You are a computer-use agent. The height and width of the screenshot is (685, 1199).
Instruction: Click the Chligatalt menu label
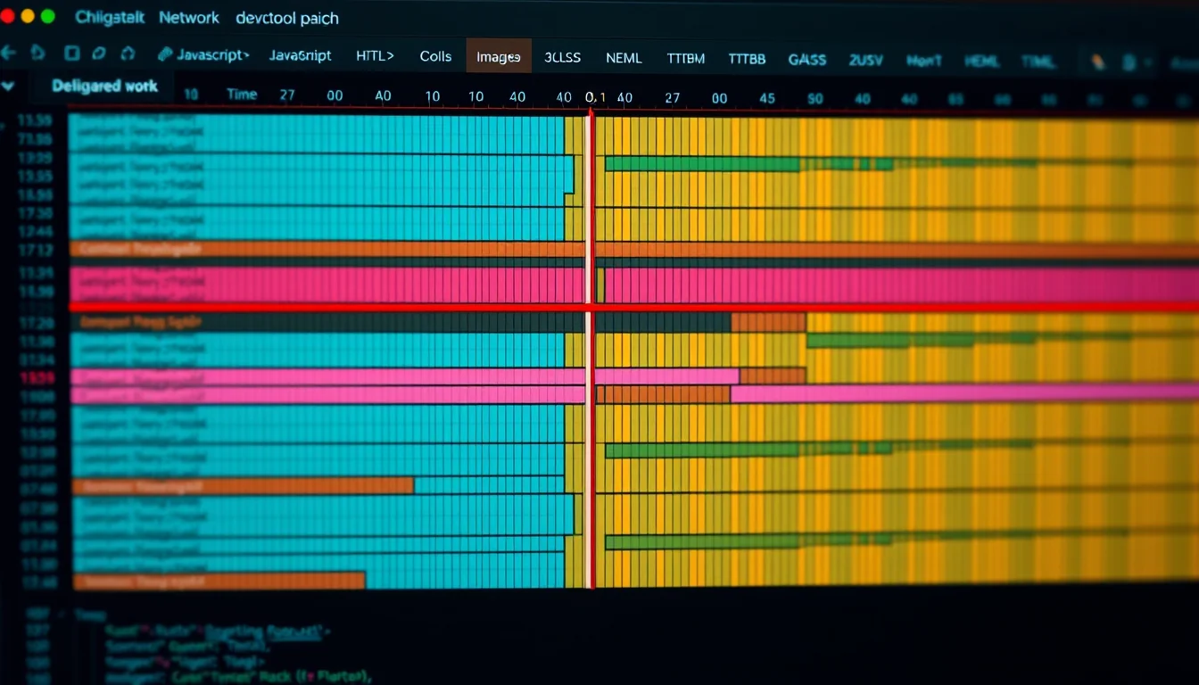tap(109, 17)
